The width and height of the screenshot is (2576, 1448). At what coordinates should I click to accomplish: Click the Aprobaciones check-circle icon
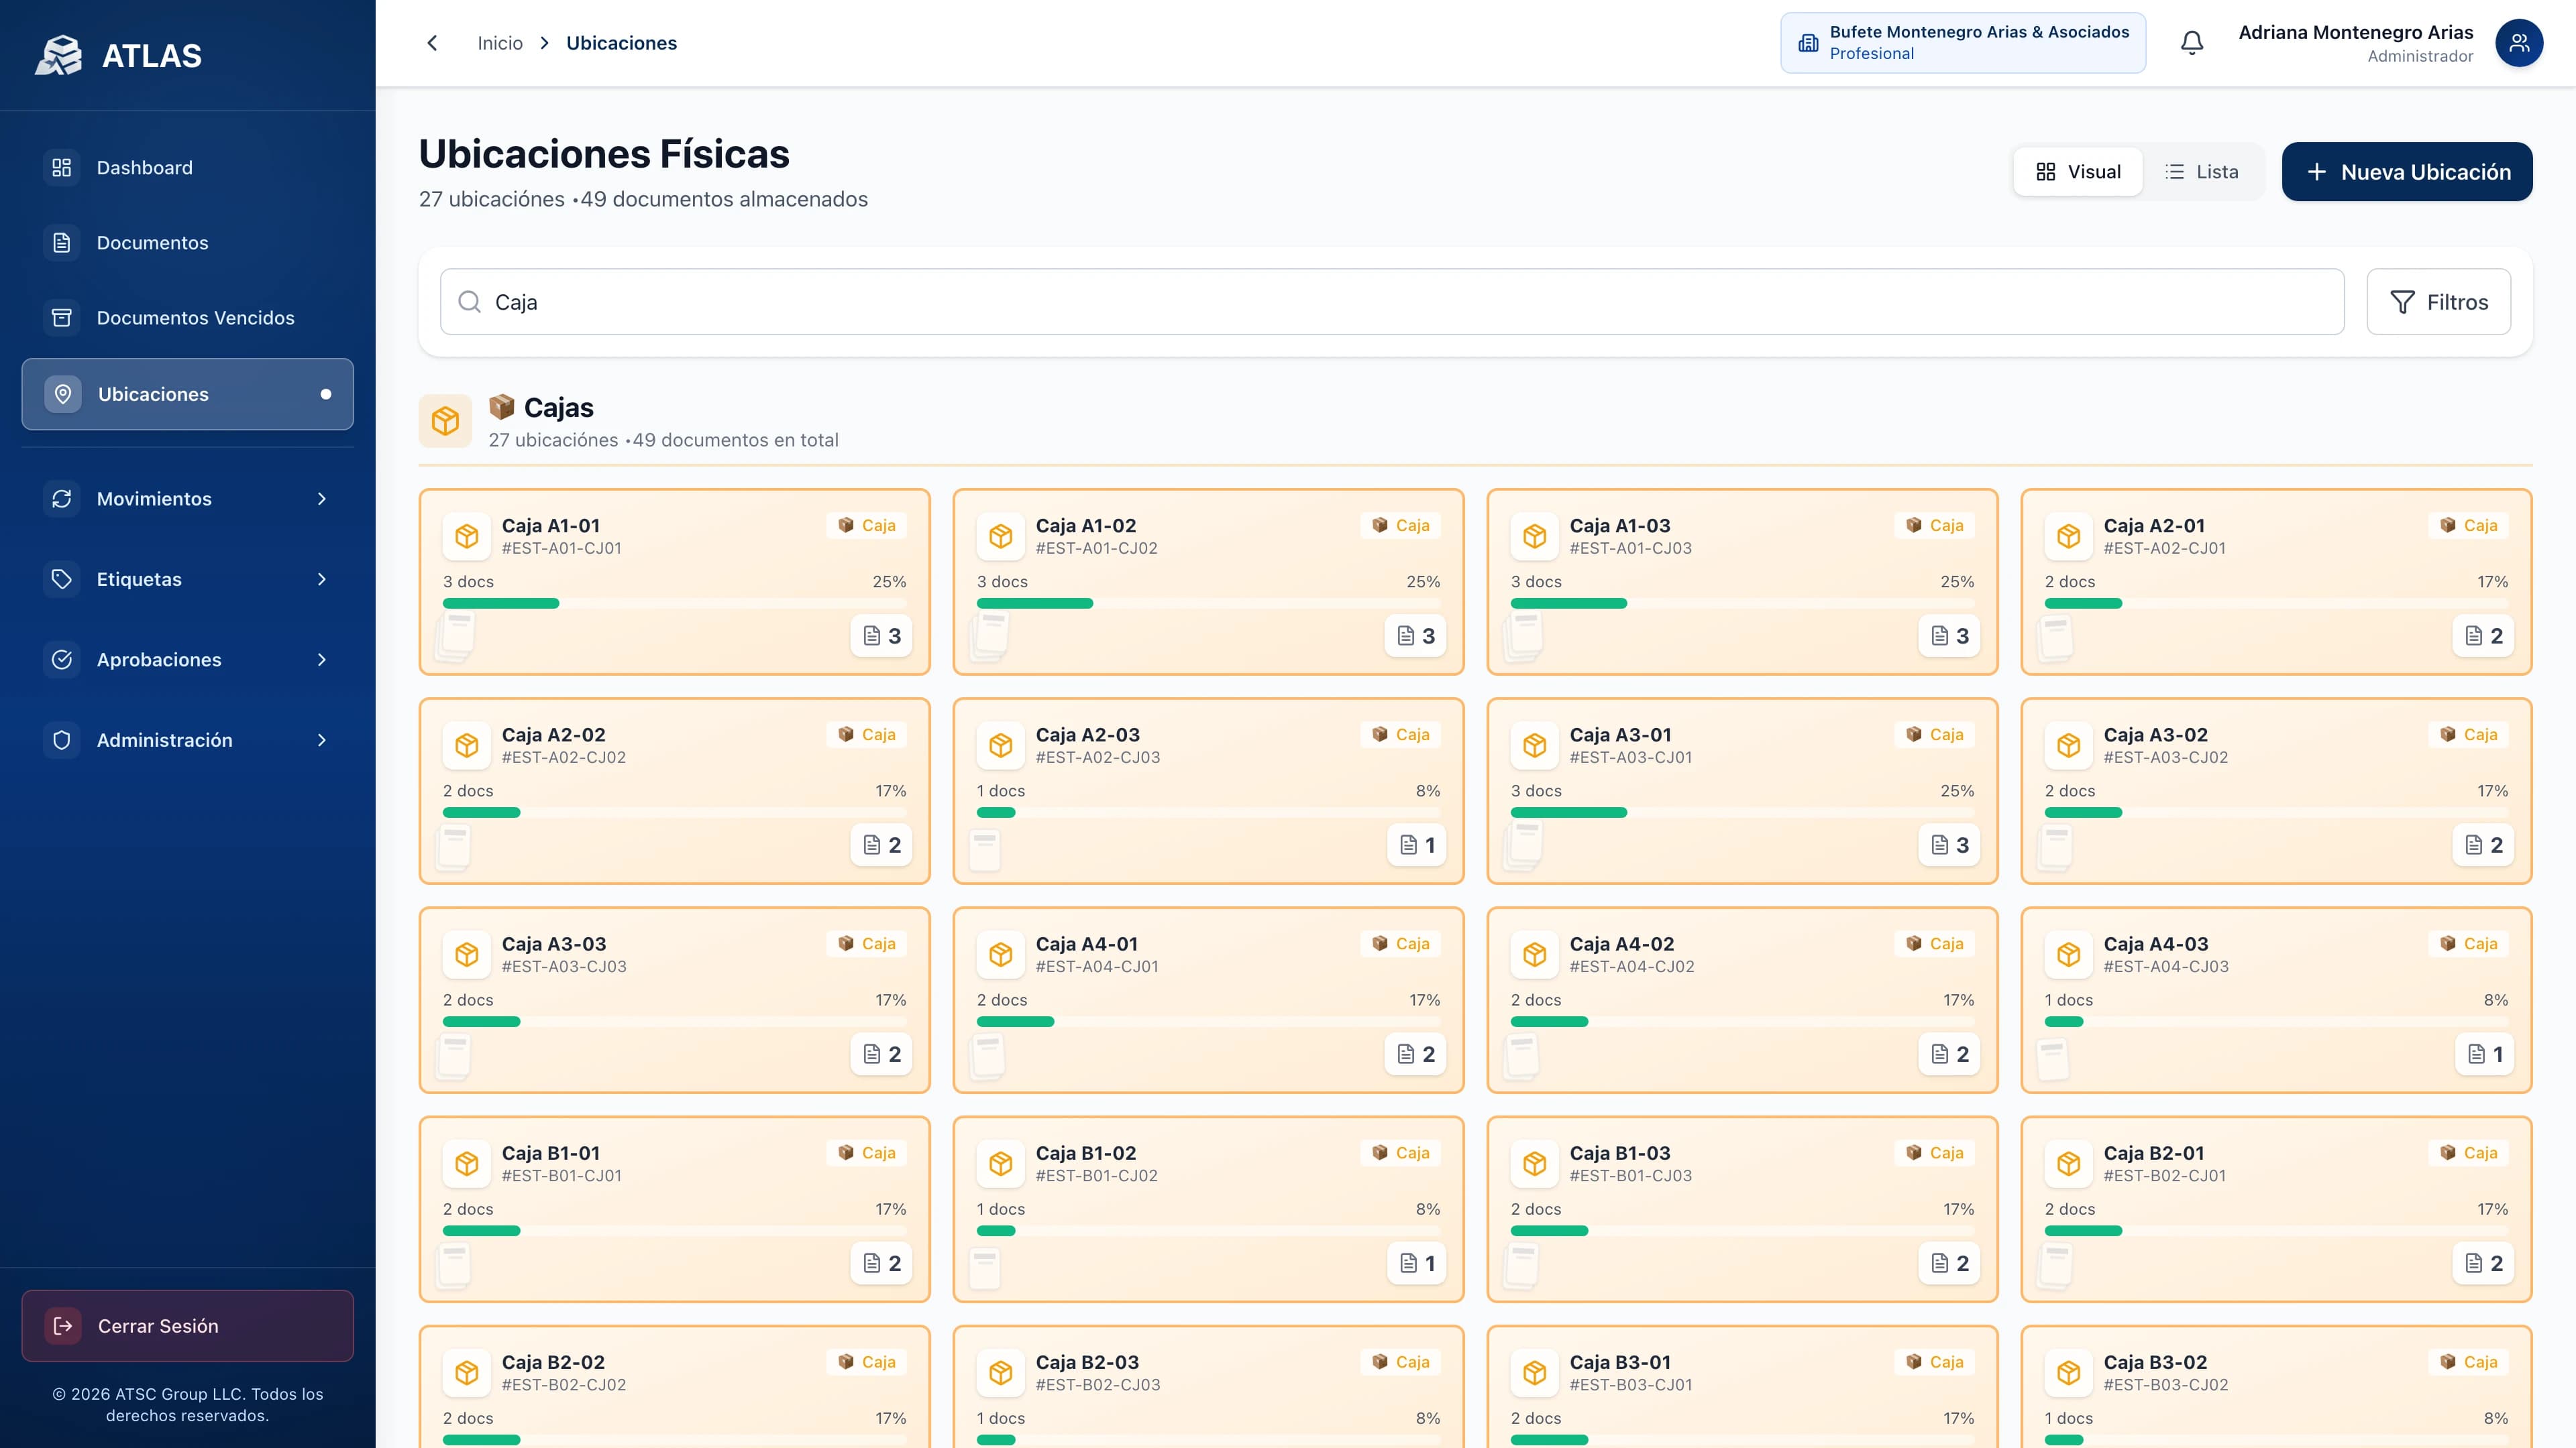[62, 660]
